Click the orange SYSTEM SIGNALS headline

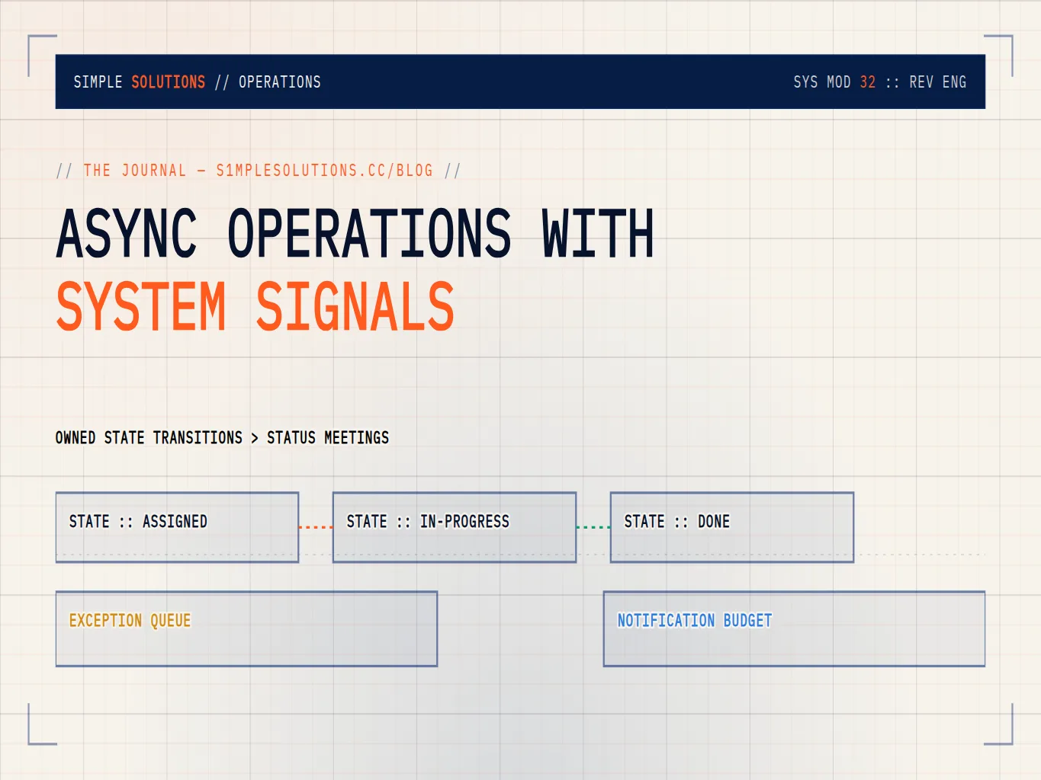(255, 307)
